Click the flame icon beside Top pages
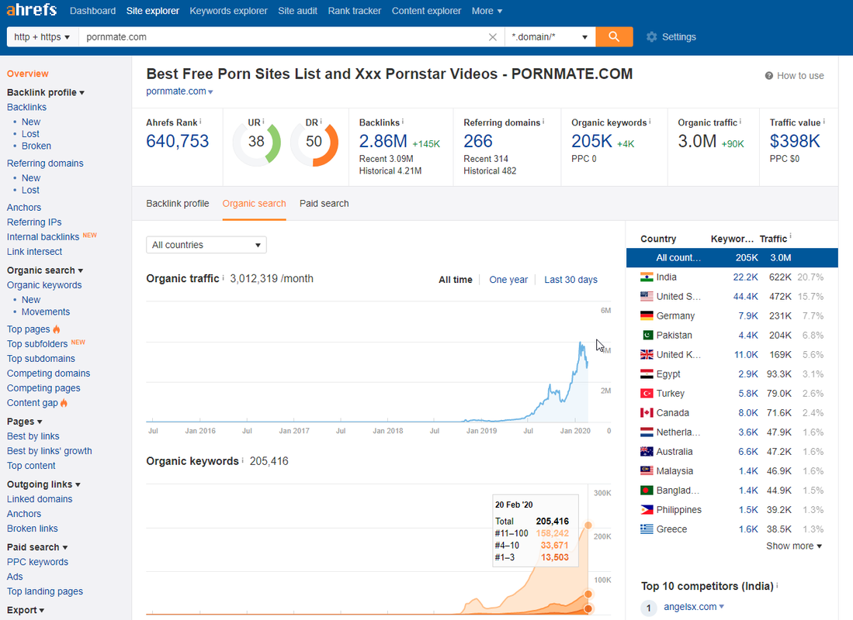853x620 pixels. 57,329
